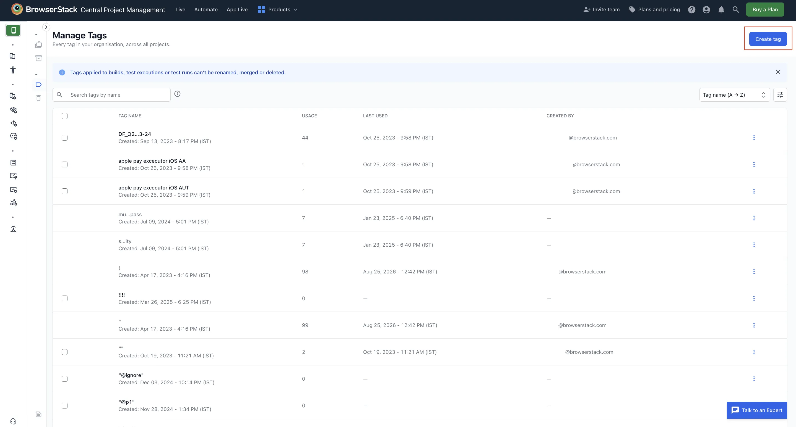The image size is (796, 427).
Task: Open Talk to an Expert chat
Action: 757,410
